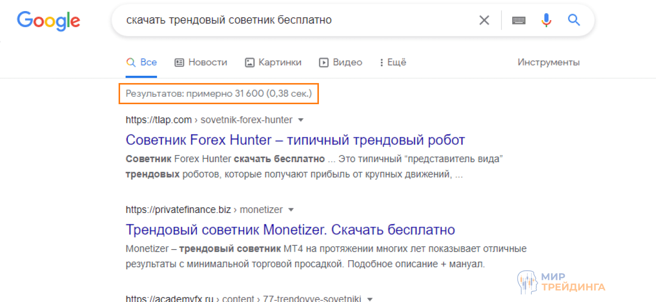This screenshot has height=302, width=656.
Task: Open Инструменты search tools
Action: pyautogui.click(x=549, y=62)
